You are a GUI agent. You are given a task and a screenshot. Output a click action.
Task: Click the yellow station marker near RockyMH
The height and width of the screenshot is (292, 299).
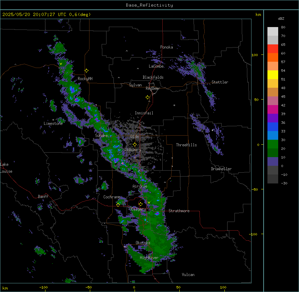click(x=87, y=70)
